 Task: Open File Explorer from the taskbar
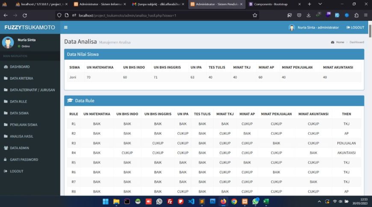(116, 201)
